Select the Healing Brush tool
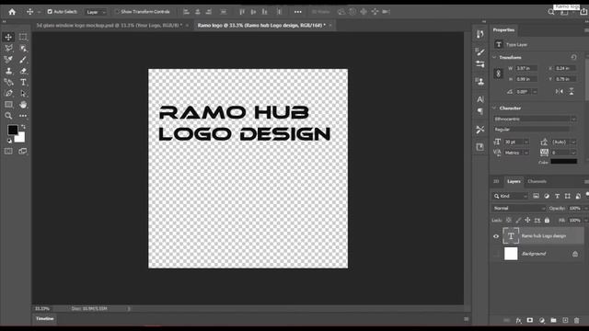The height and width of the screenshot is (331, 589). [8, 59]
